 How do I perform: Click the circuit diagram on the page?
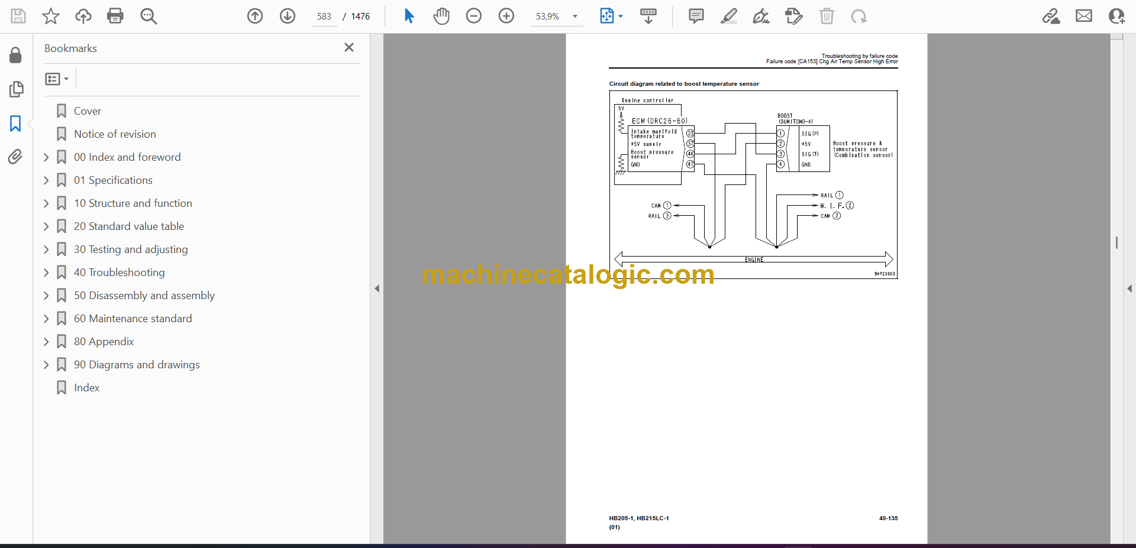(753, 184)
